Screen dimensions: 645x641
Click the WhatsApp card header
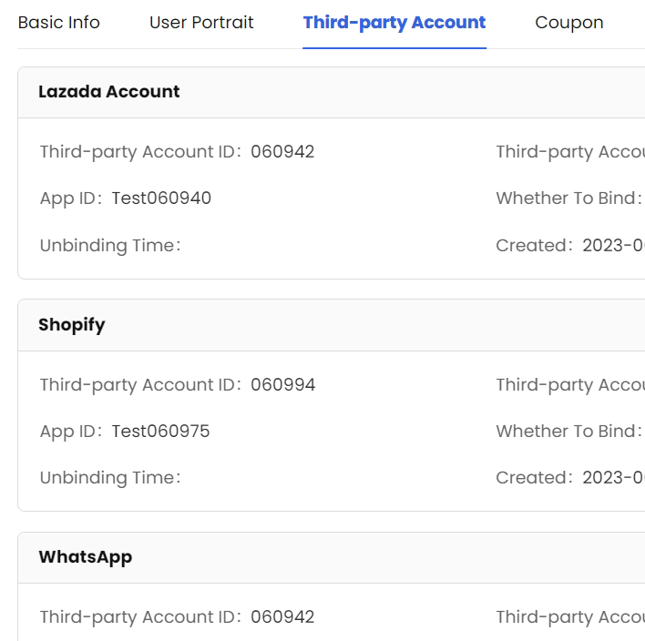pos(86,557)
